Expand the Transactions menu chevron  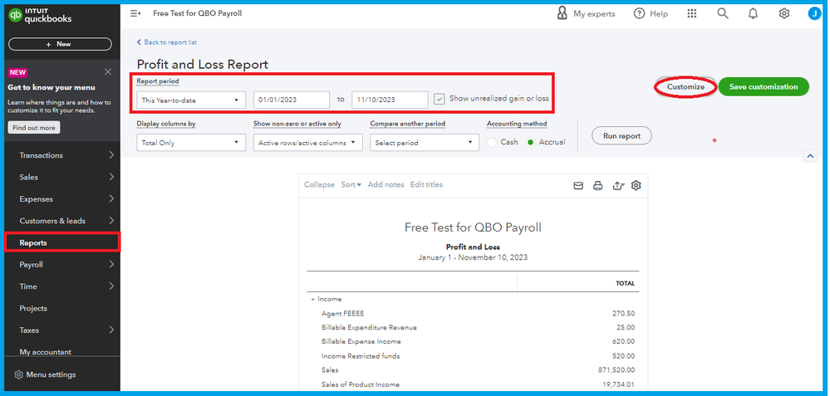pos(111,155)
